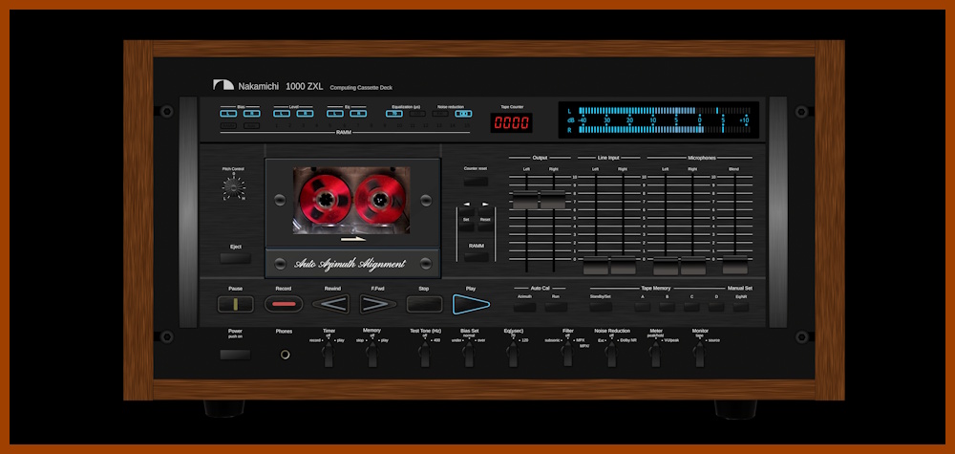
Task: Click the Microphones Right fader handle
Action: tap(693, 266)
